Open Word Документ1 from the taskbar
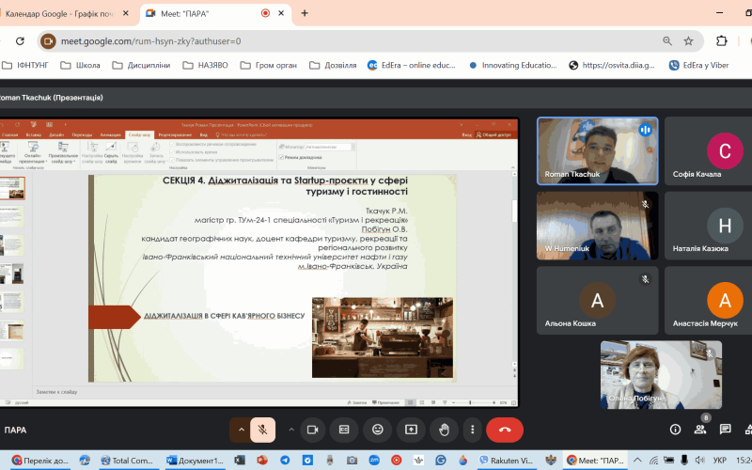This screenshot has width=752, height=470. (195, 461)
